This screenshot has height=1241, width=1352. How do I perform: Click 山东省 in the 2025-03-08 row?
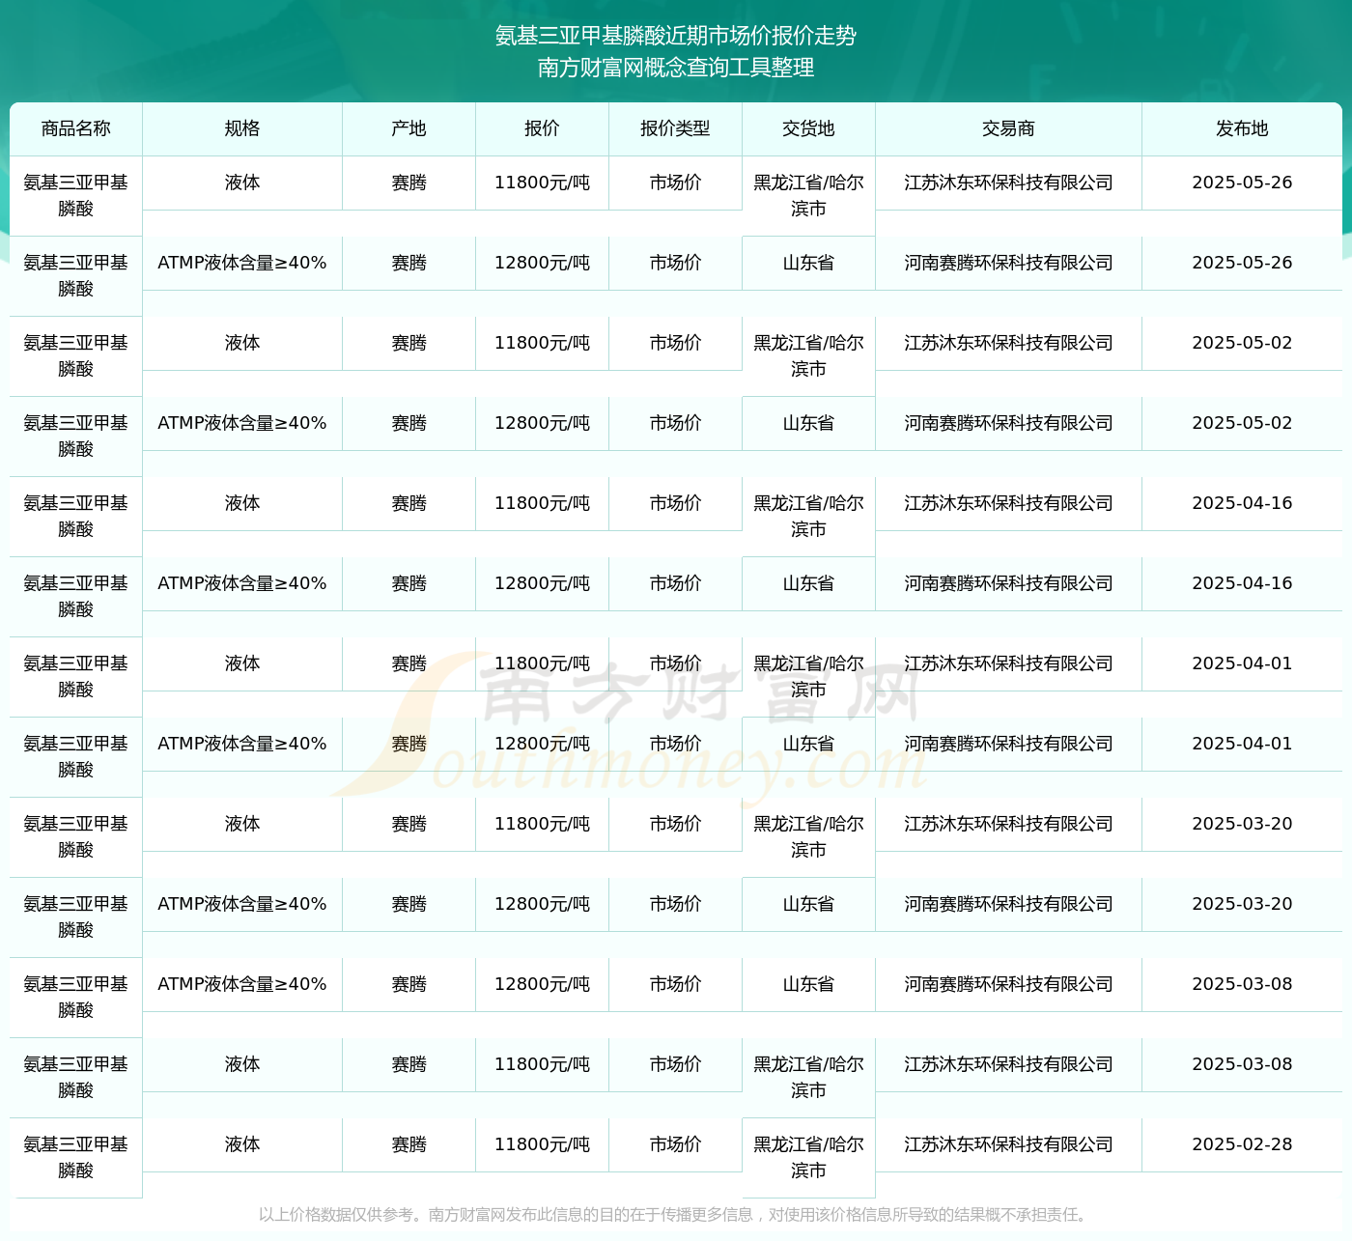(x=808, y=984)
